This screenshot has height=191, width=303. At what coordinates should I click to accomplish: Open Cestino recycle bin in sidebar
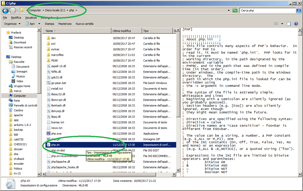click(18, 110)
